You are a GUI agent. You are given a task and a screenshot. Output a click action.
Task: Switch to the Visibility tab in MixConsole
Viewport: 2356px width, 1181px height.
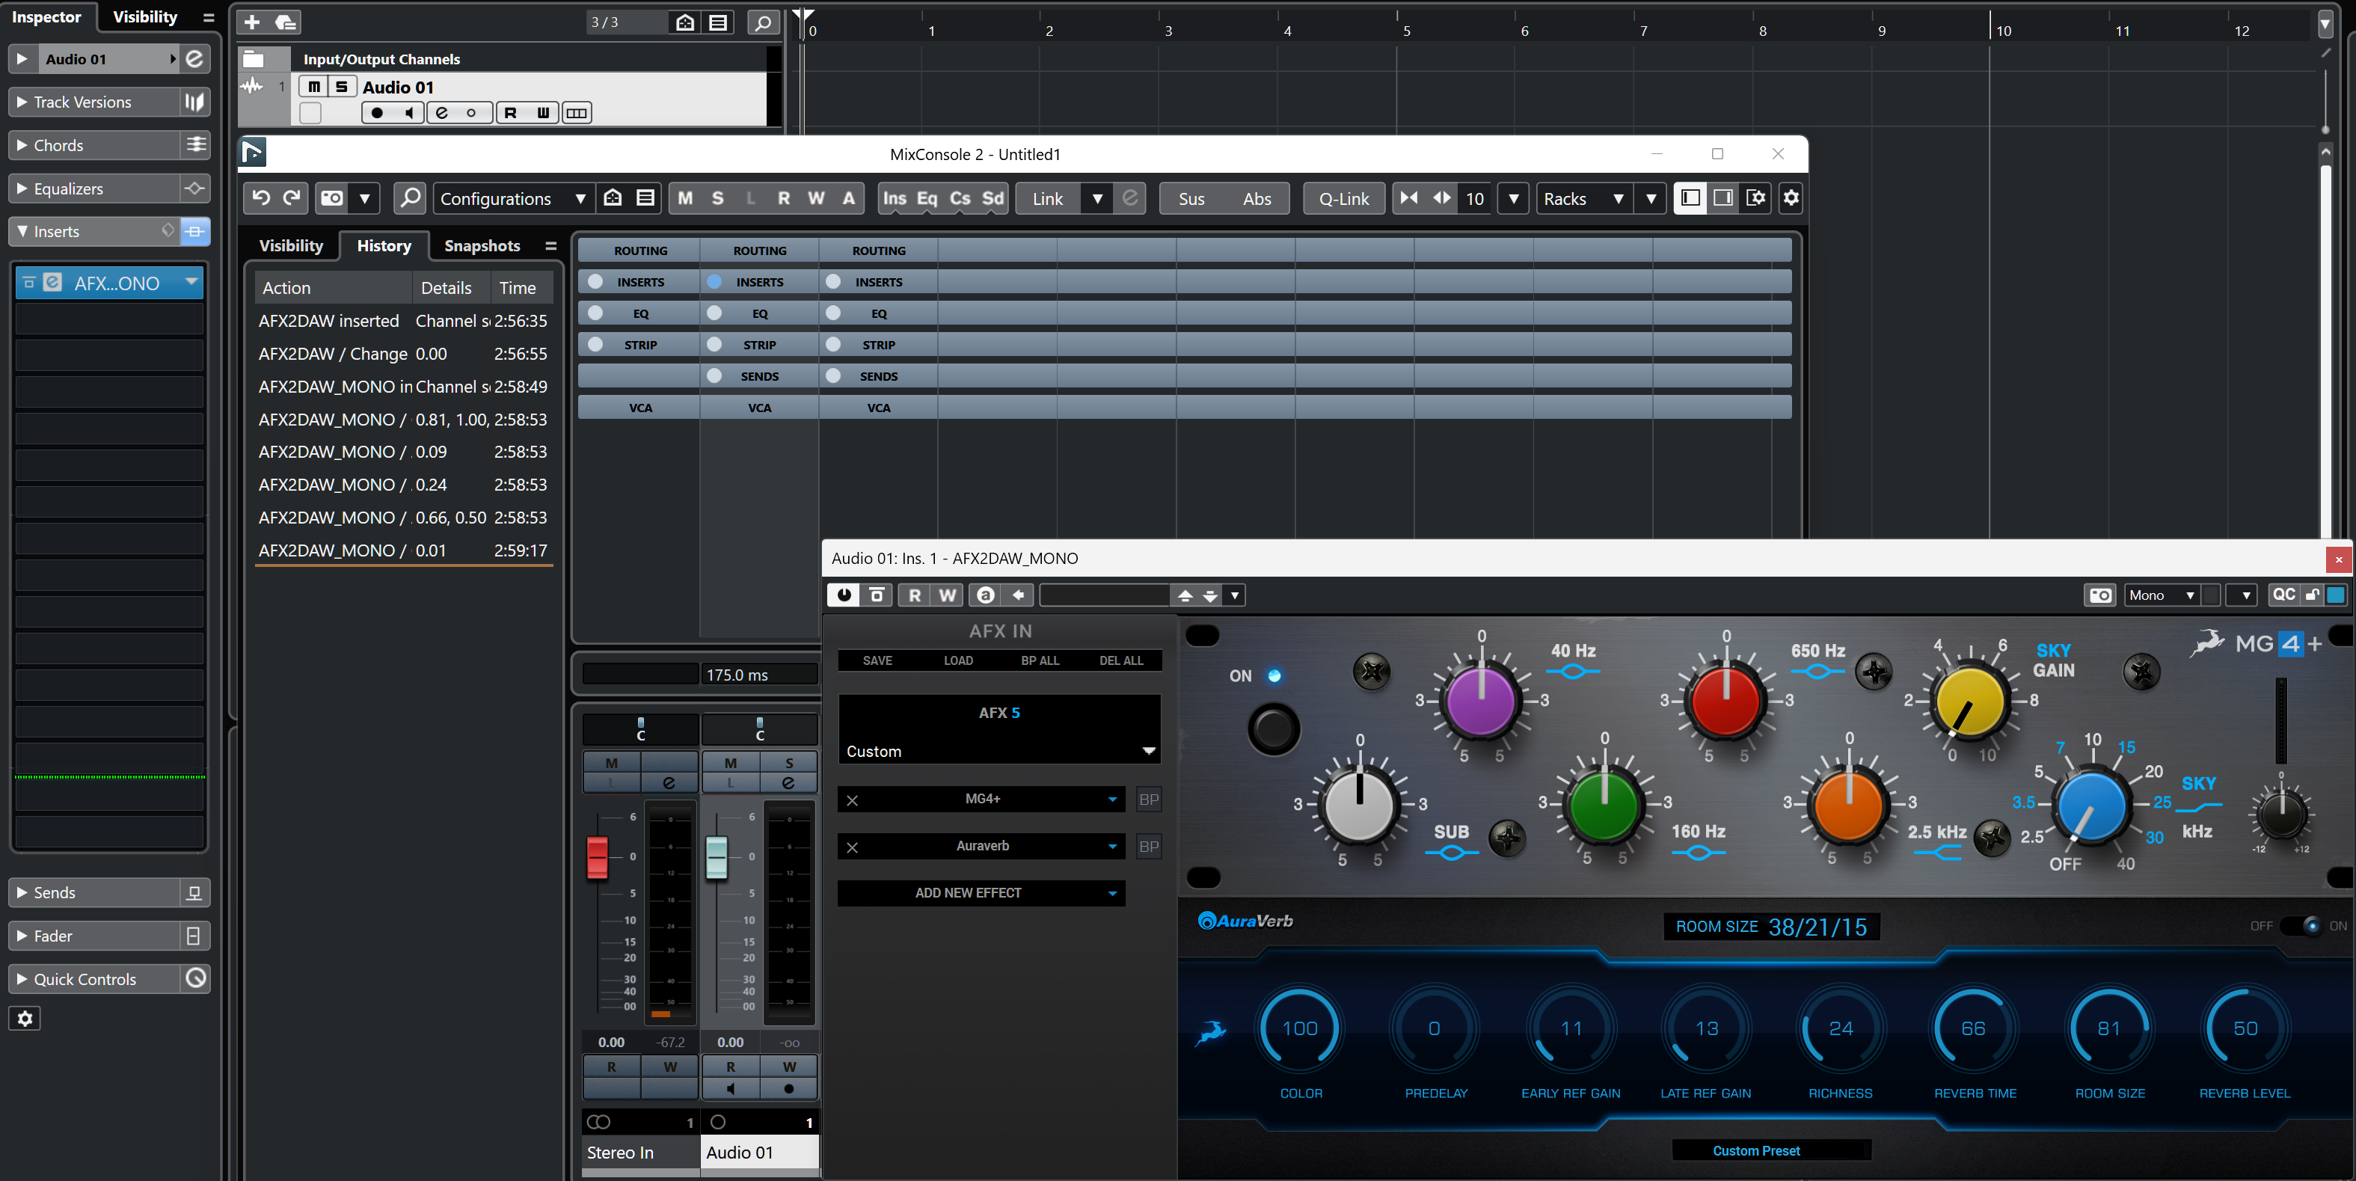(x=291, y=245)
